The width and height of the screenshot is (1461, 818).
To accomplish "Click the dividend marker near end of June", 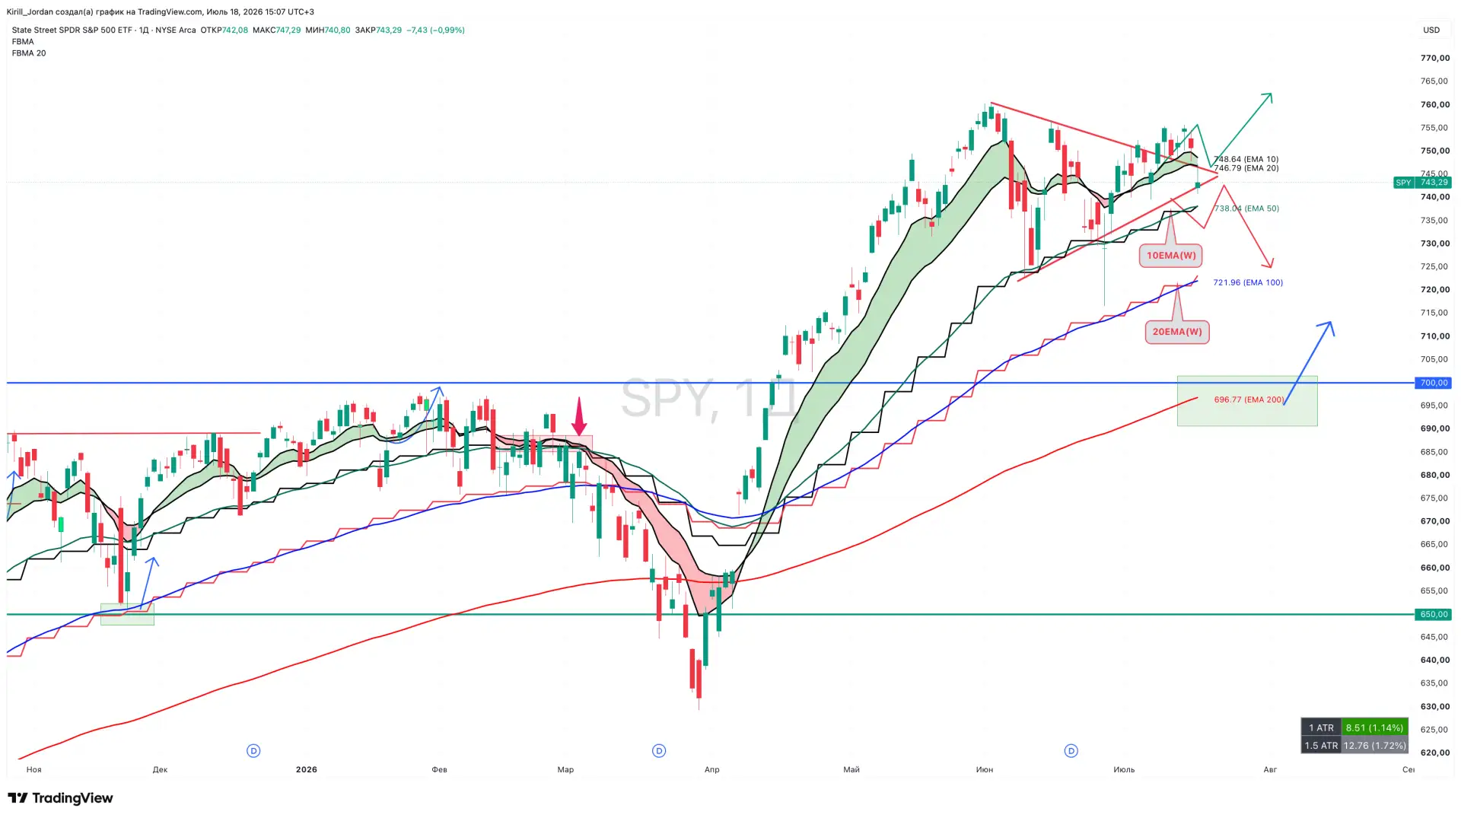I will 1071,751.
